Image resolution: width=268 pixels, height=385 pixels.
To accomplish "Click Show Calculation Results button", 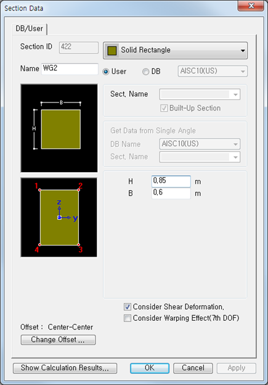I will pyautogui.click(x=65, y=368).
